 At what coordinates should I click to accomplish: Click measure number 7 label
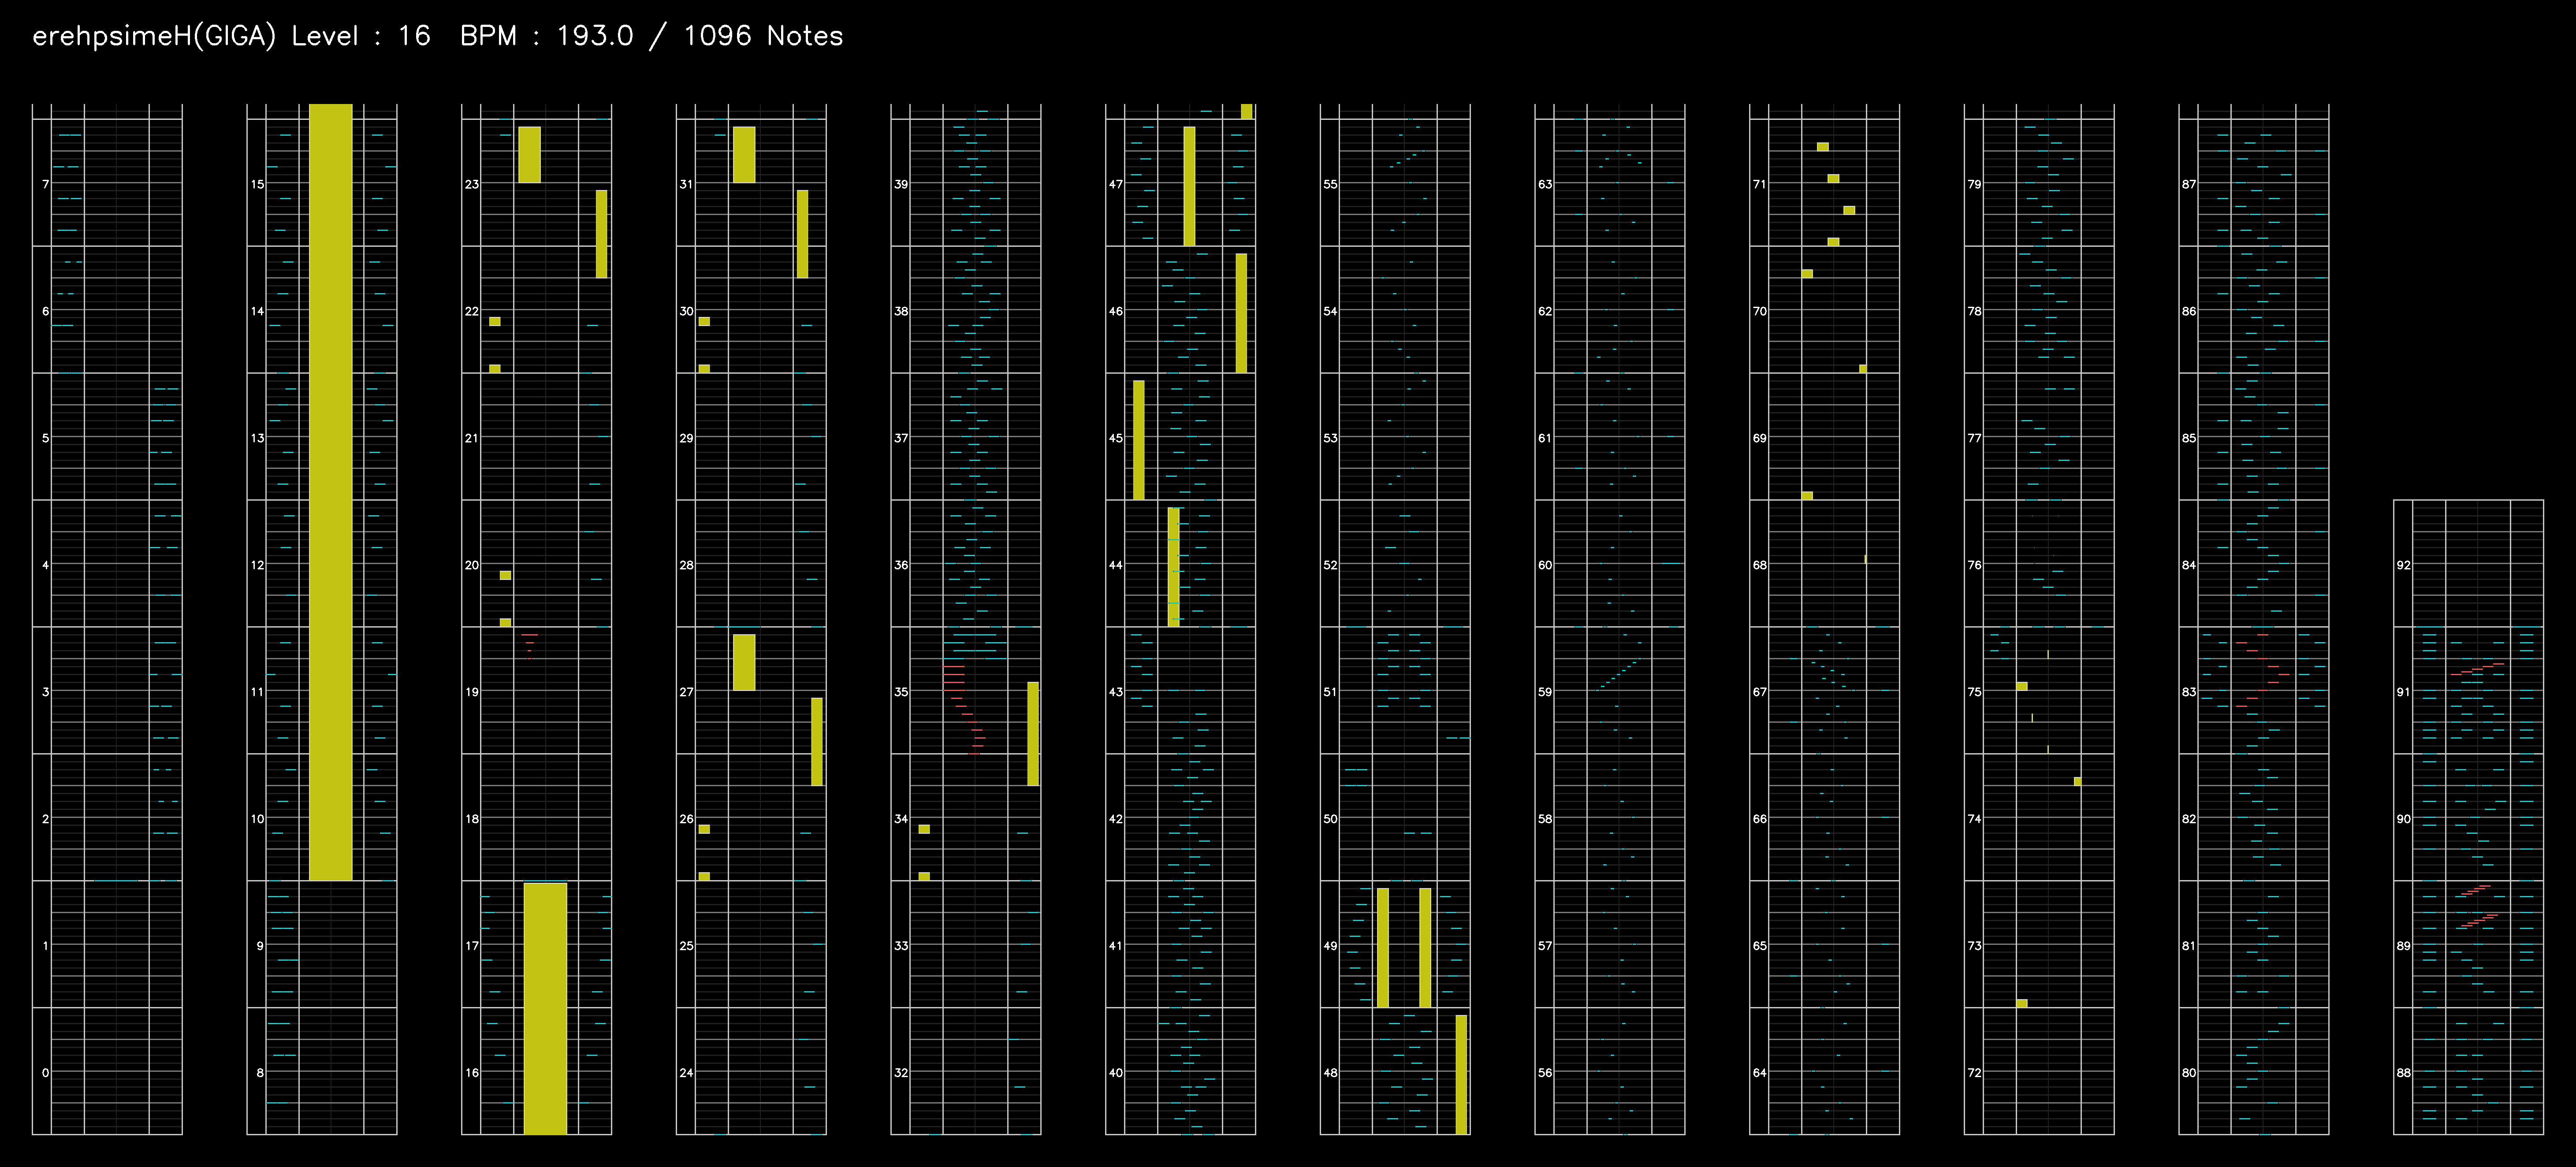(45, 184)
